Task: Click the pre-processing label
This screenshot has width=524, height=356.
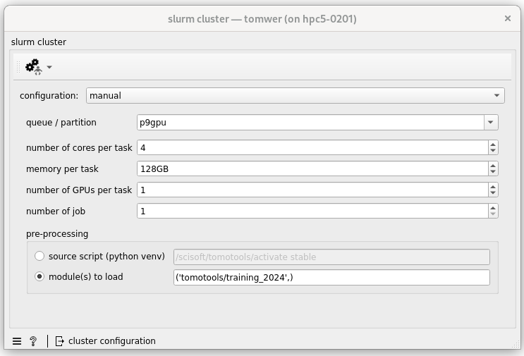Action: click(x=57, y=234)
